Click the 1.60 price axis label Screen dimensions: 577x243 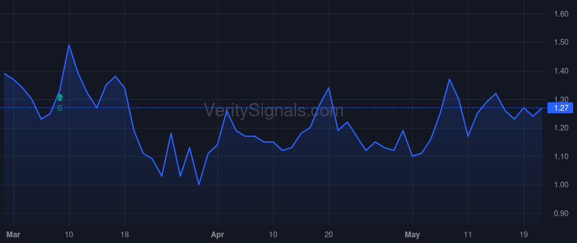(x=561, y=14)
